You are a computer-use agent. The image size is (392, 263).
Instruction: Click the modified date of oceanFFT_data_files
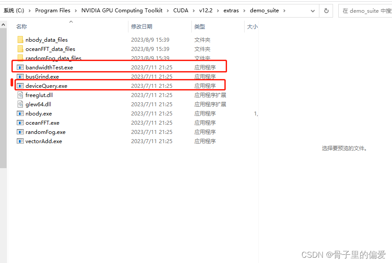point(150,49)
